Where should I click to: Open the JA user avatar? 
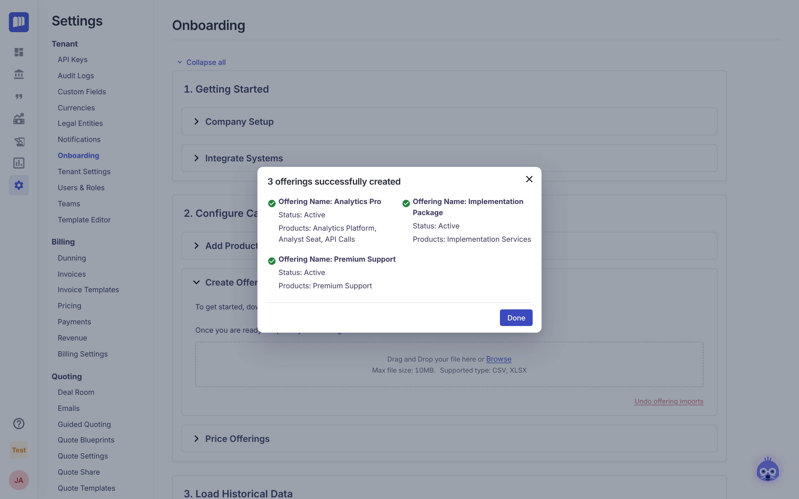tap(19, 480)
